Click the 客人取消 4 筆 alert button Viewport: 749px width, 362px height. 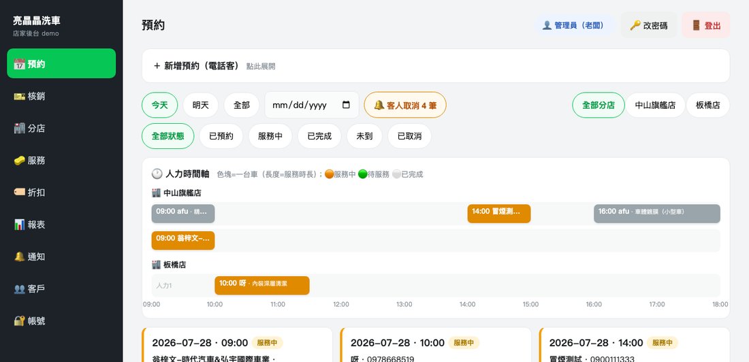pyautogui.click(x=405, y=105)
